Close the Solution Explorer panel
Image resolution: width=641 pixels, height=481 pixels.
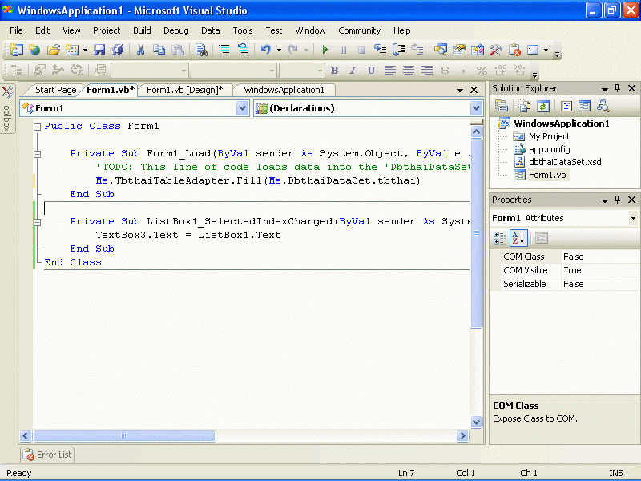(631, 88)
